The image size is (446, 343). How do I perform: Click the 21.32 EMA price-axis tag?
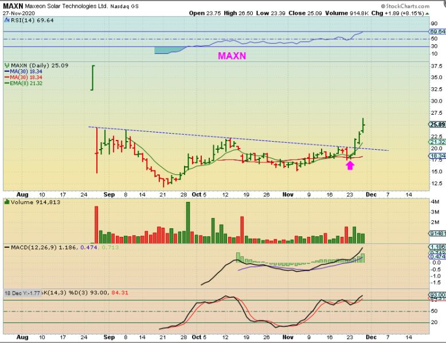click(x=437, y=142)
